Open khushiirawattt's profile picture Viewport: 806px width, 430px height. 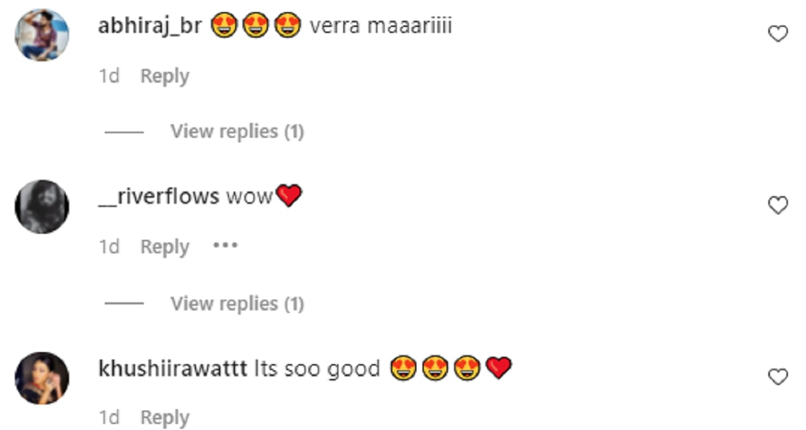[x=42, y=378]
